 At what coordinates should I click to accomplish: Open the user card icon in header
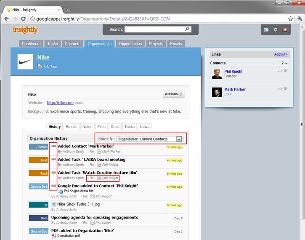(266, 30)
